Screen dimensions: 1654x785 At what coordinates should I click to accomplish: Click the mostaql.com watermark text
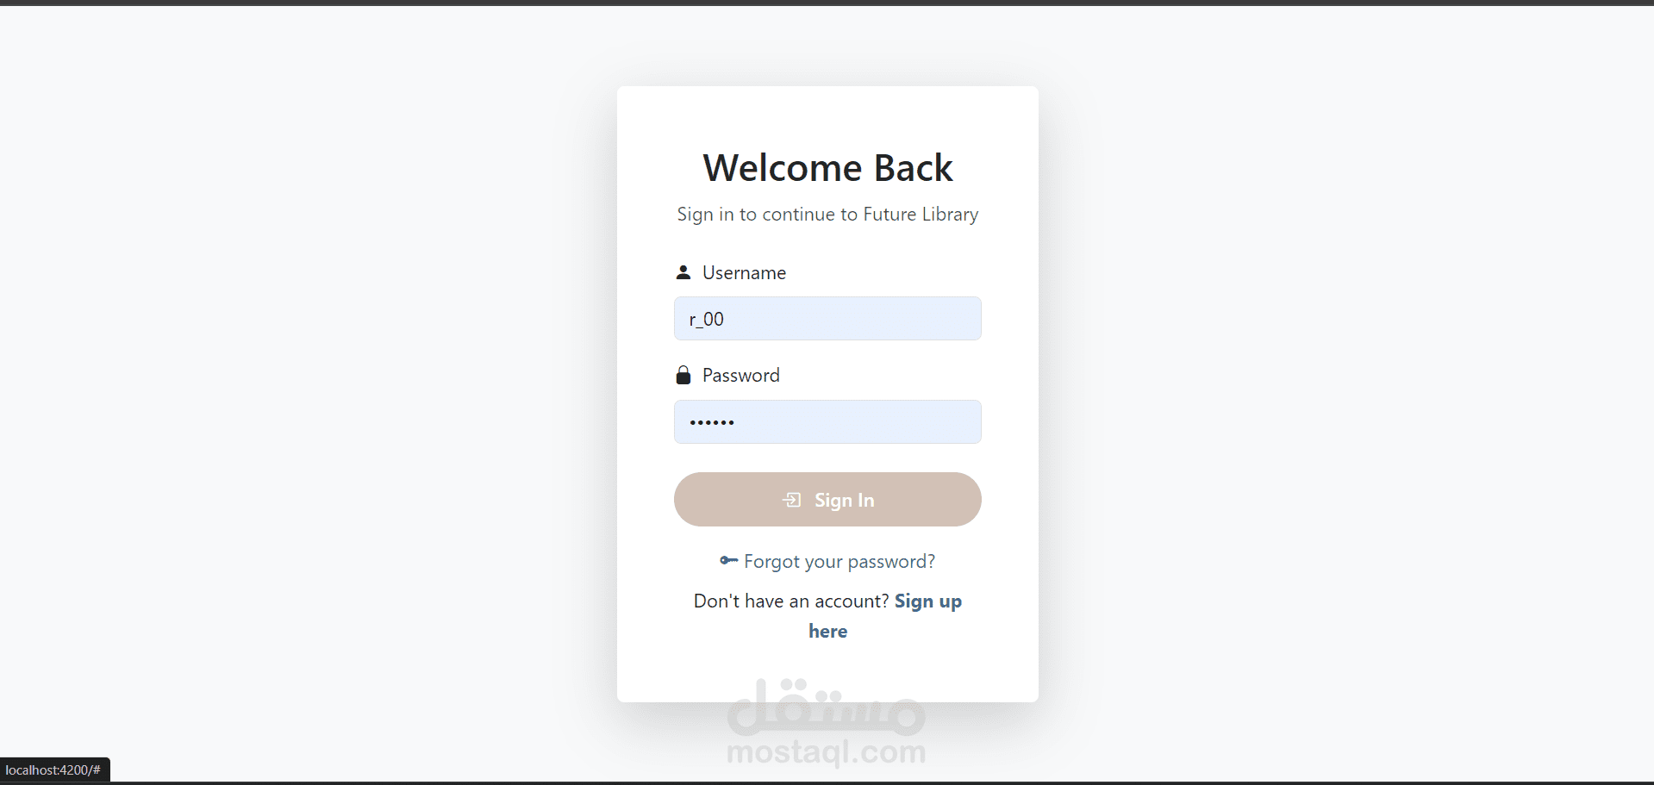click(x=827, y=751)
